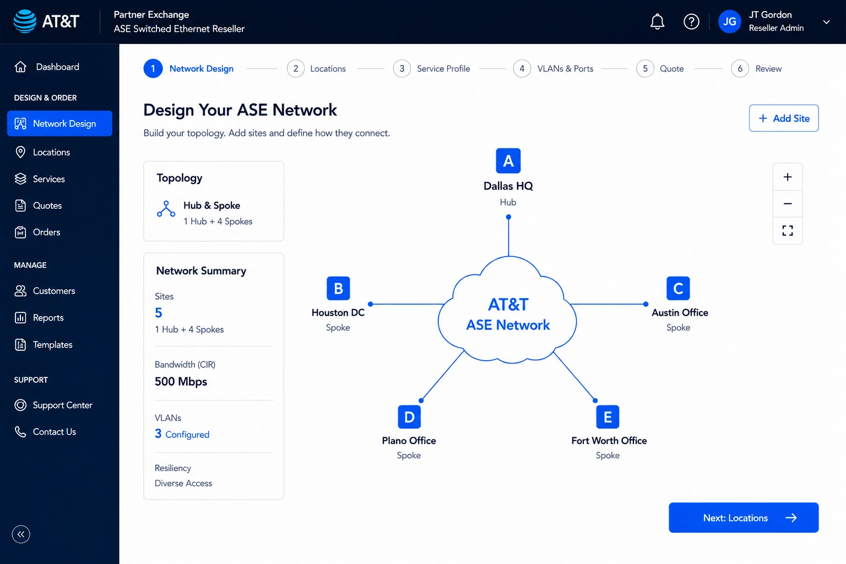
Task: Open the notifications bell
Action: tap(657, 21)
